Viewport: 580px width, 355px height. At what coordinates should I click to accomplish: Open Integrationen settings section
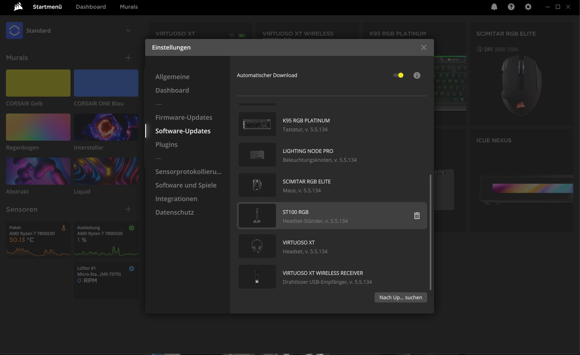pos(176,199)
